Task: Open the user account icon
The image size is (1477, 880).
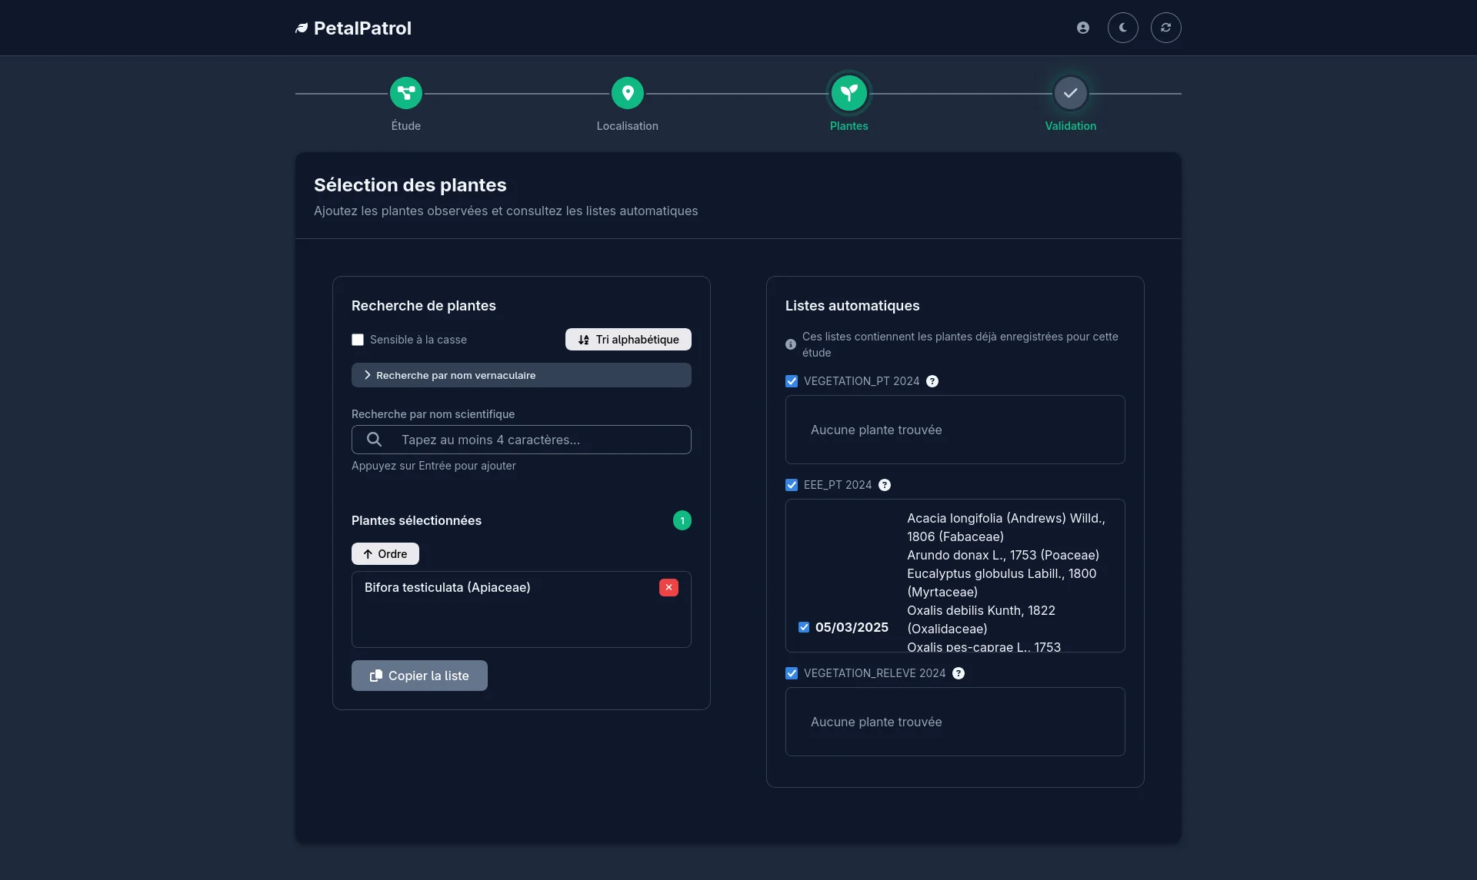Action: [1083, 28]
